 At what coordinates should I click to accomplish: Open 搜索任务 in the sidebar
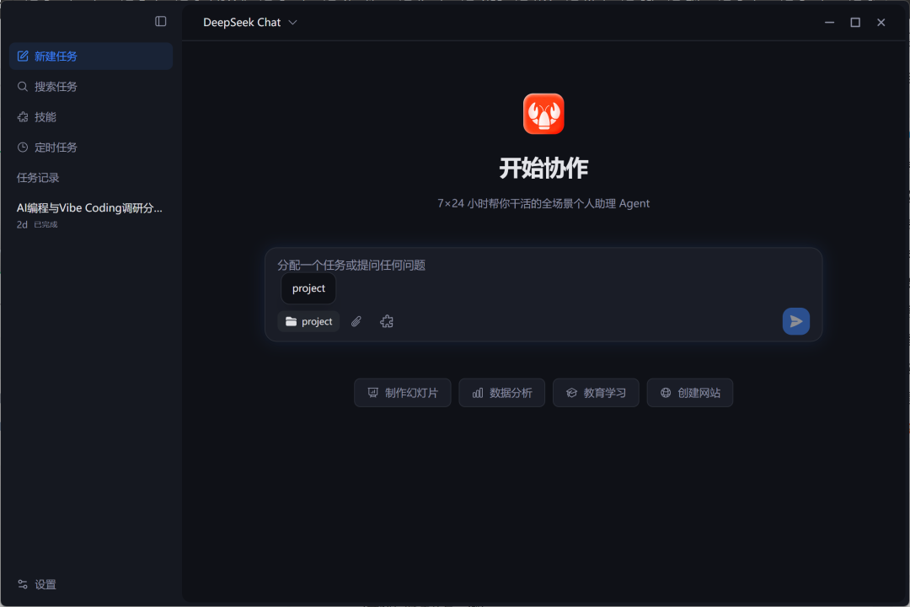pyautogui.click(x=91, y=87)
